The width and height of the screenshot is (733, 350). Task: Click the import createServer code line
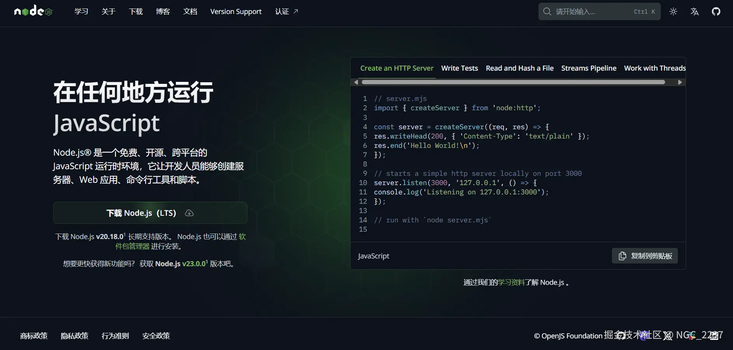pos(457,108)
